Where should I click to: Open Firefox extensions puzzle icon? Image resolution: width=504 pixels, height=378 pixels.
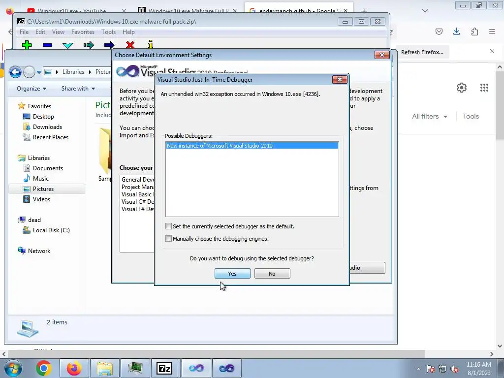click(474, 31)
